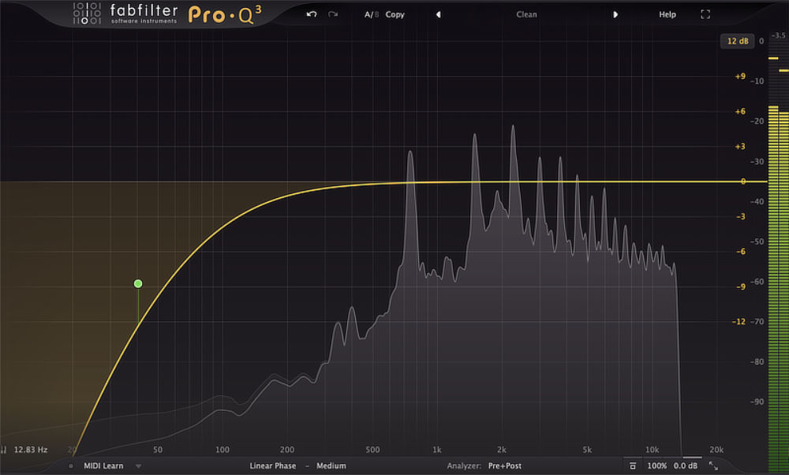Toggle the piano display icon near 12.83 Hz
This screenshot has height=475, width=789.
pos(4,450)
